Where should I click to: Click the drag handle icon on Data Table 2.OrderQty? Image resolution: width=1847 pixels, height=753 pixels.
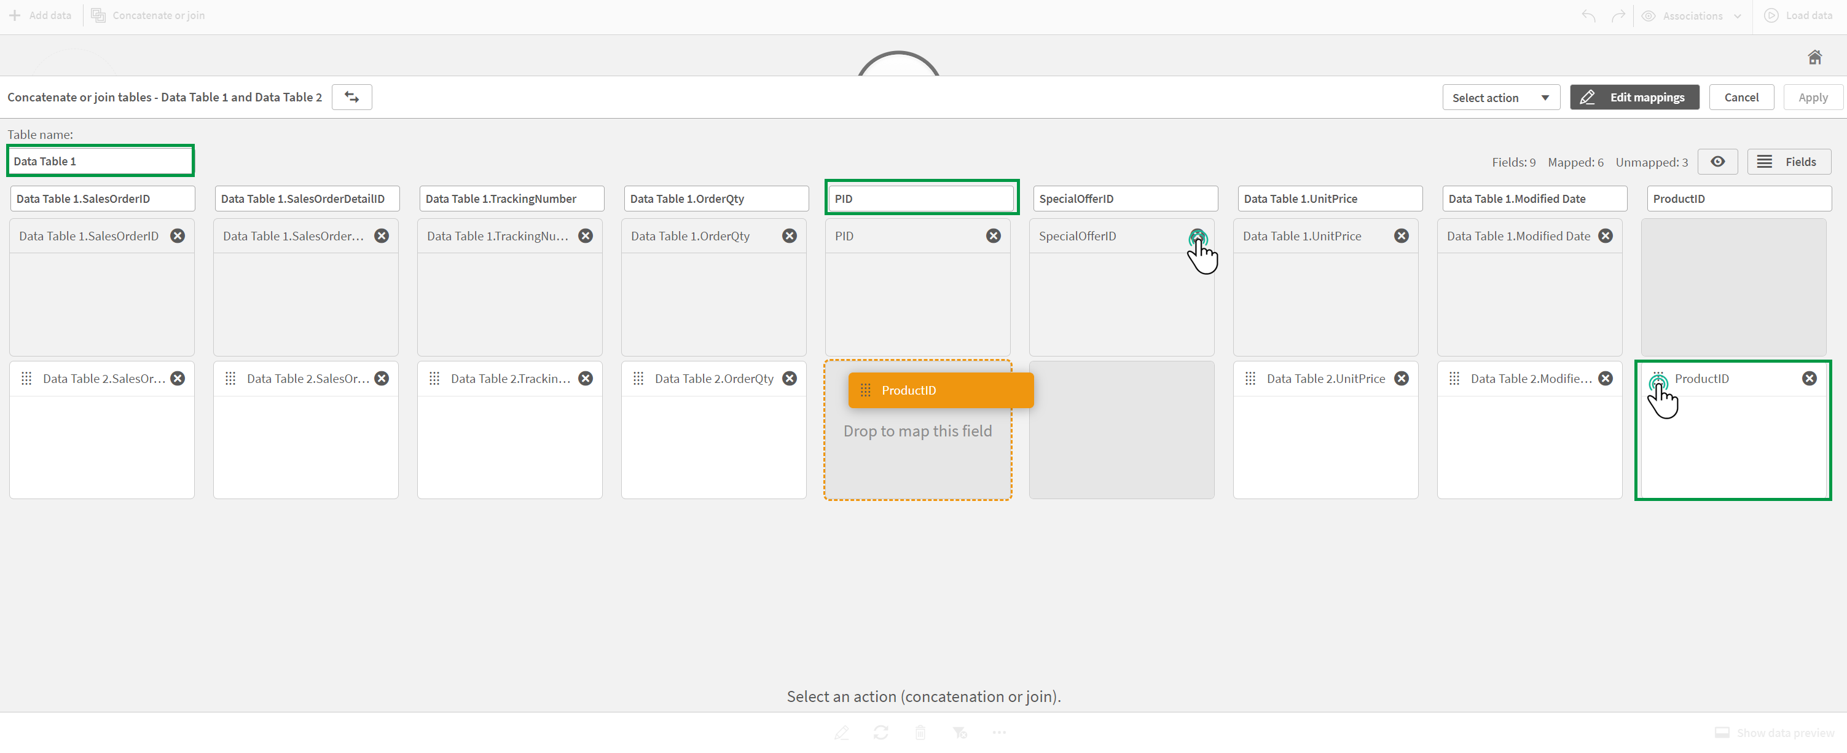click(636, 378)
